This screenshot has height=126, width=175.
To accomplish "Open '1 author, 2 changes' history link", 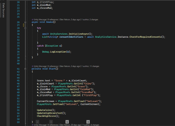I will pyautogui.click(x=90, y=20).
